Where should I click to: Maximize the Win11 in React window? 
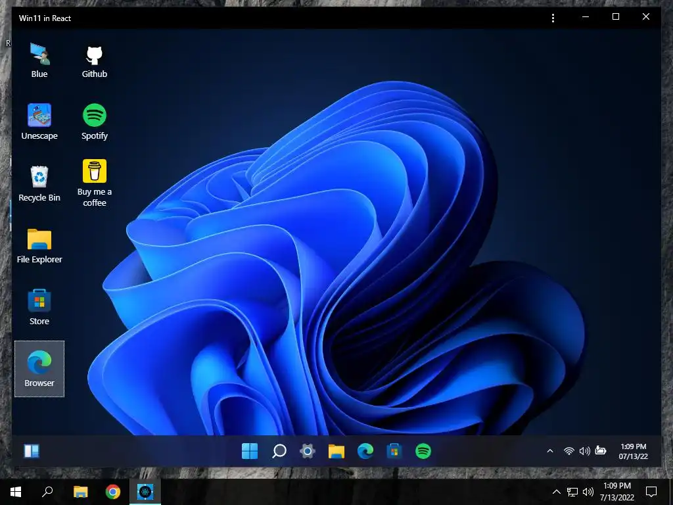tap(615, 16)
